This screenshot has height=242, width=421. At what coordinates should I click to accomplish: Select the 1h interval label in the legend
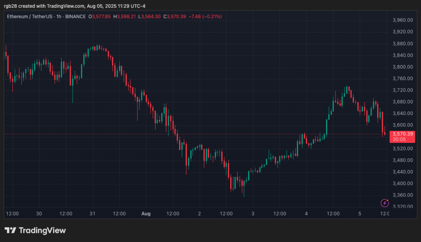[60, 17]
